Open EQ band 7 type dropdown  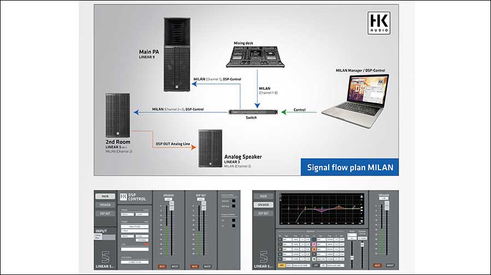[322, 244]
